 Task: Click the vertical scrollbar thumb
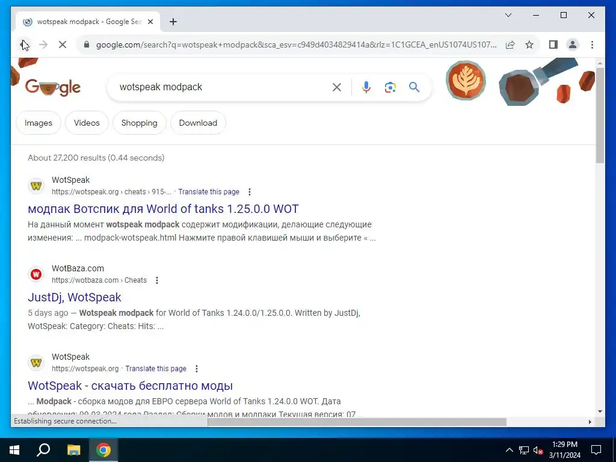coord(600,115)
